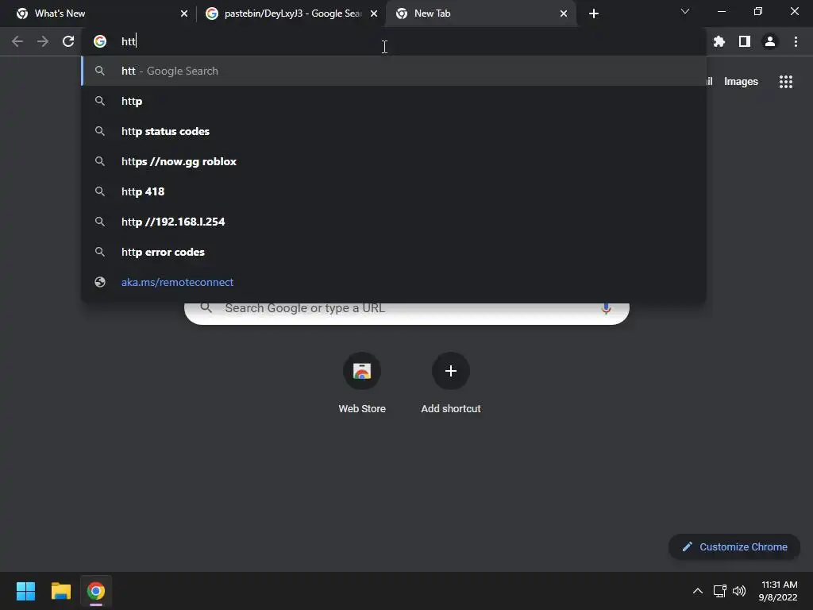The width and height of the screenshot is (813, 610).
Task: Pick the 'http error codes' suggestion
Action: (x=394, y=252)
